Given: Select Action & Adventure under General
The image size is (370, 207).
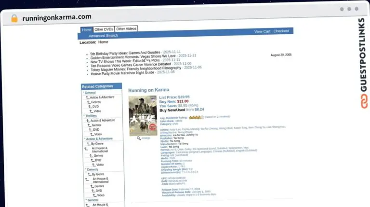Looking at the screenshot, I should click(102, 97).
